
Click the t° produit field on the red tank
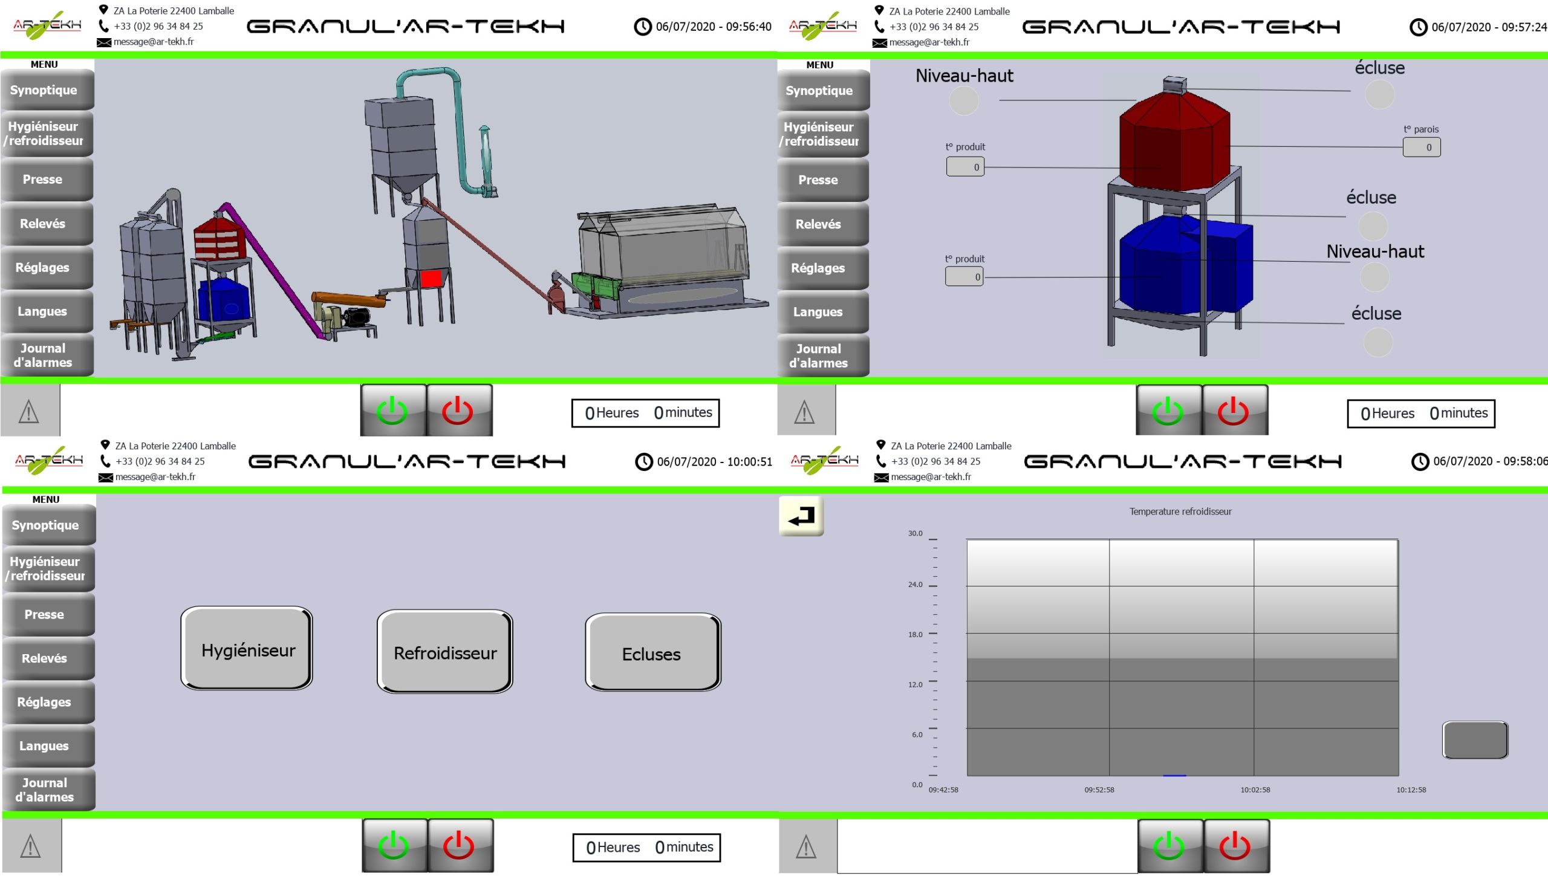pyautogui.click(x=965, y=167)
